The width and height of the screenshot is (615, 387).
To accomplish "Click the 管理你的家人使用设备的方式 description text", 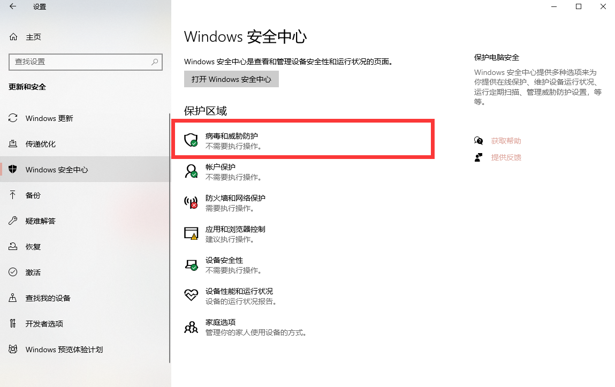I will click(256, 332).
